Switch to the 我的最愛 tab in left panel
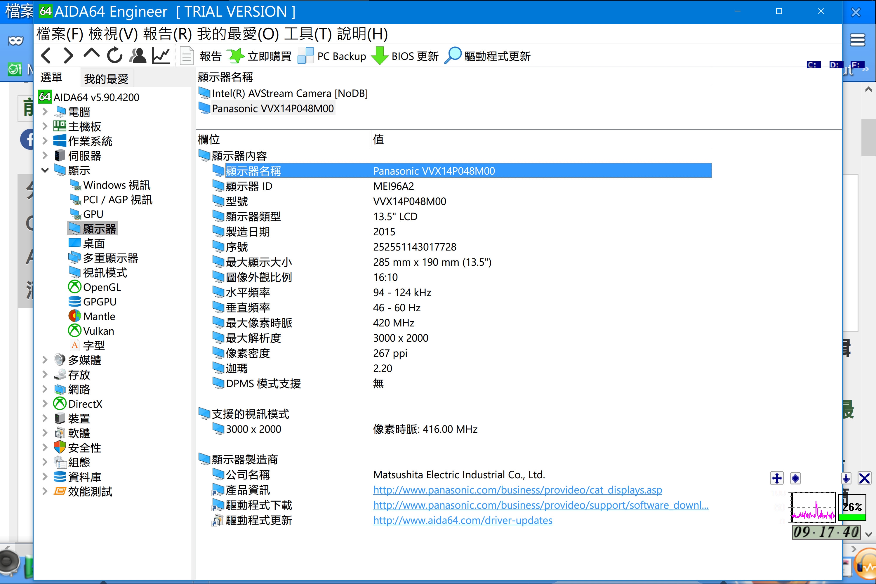The width and height of the screenshot is (876, 584). click(x=106, y=79)
